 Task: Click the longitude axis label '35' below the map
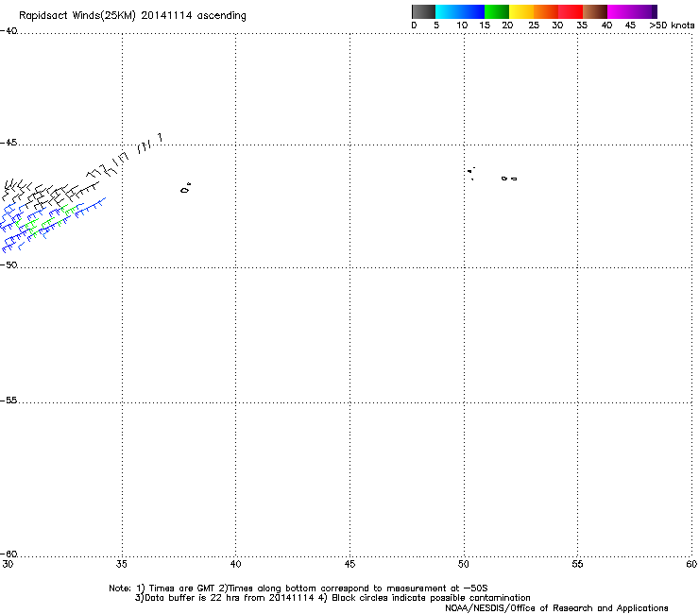(121, 564)
